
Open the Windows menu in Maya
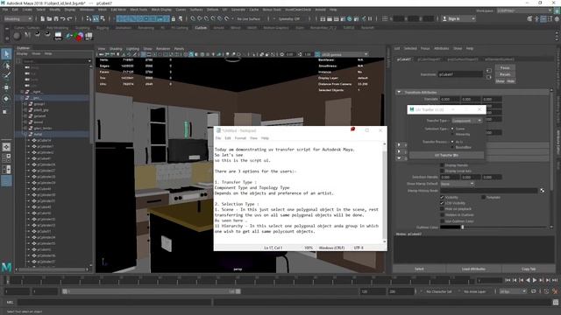[87, 10]
